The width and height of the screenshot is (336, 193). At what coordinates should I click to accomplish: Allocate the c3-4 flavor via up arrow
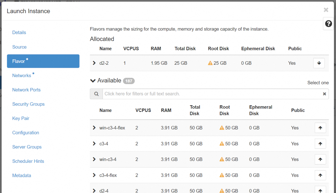point(320,143)
